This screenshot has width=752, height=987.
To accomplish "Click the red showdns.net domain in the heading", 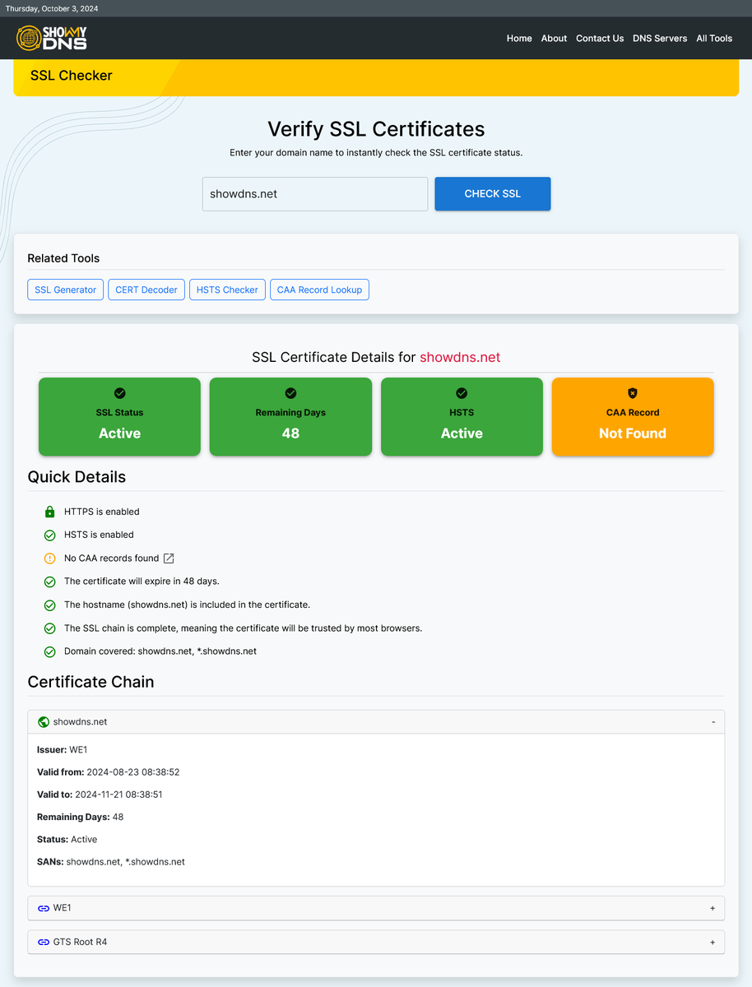I will (460, 357).
